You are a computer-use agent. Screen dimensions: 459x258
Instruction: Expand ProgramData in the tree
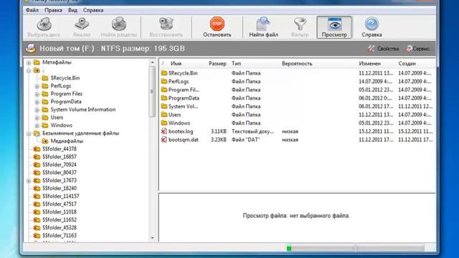[x=37, y=102]
